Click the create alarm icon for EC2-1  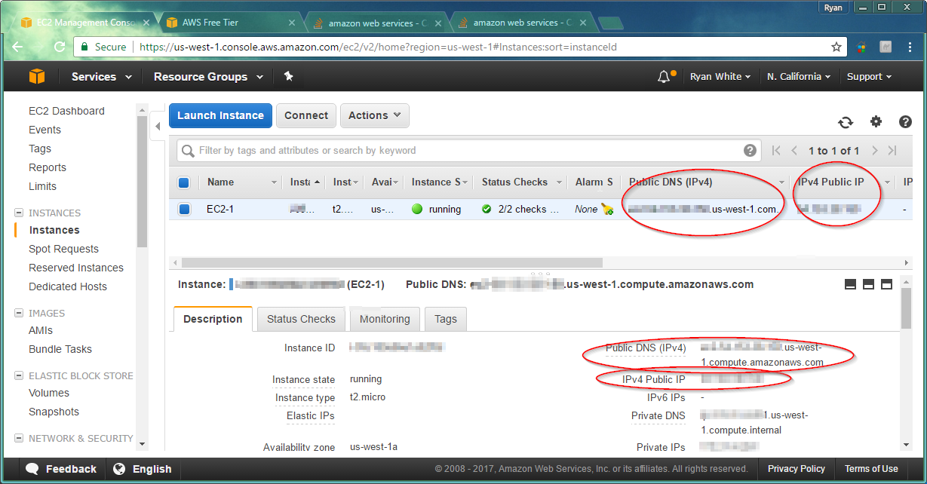(x=607, y=210)
